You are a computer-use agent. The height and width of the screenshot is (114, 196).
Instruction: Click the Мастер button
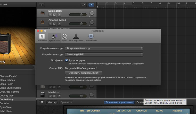coord(52,102)
